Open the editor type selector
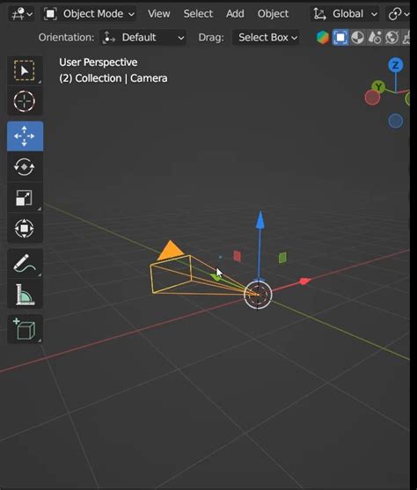This screenshot has height=490, width=417. [21, 14]
